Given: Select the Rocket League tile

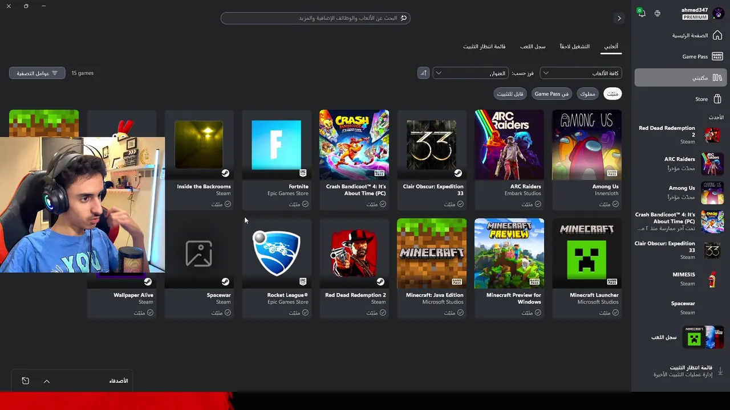Looking at the screenshot, I should coord(277,268).
